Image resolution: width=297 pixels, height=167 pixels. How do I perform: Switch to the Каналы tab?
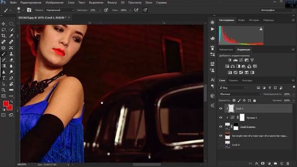pos(233,80)
